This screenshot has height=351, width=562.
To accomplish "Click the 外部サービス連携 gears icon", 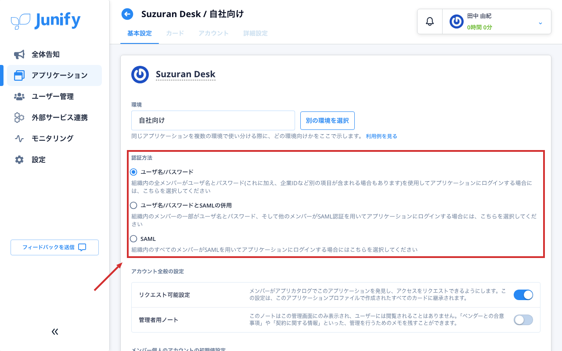I will coord(19,118).
